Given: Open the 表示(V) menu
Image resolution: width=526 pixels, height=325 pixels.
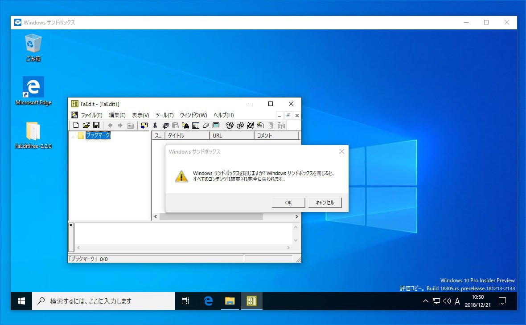Looking at the screenshot, I should point(140,115).
